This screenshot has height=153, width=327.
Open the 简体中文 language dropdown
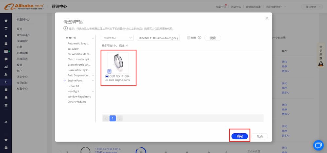click(312, 7)
